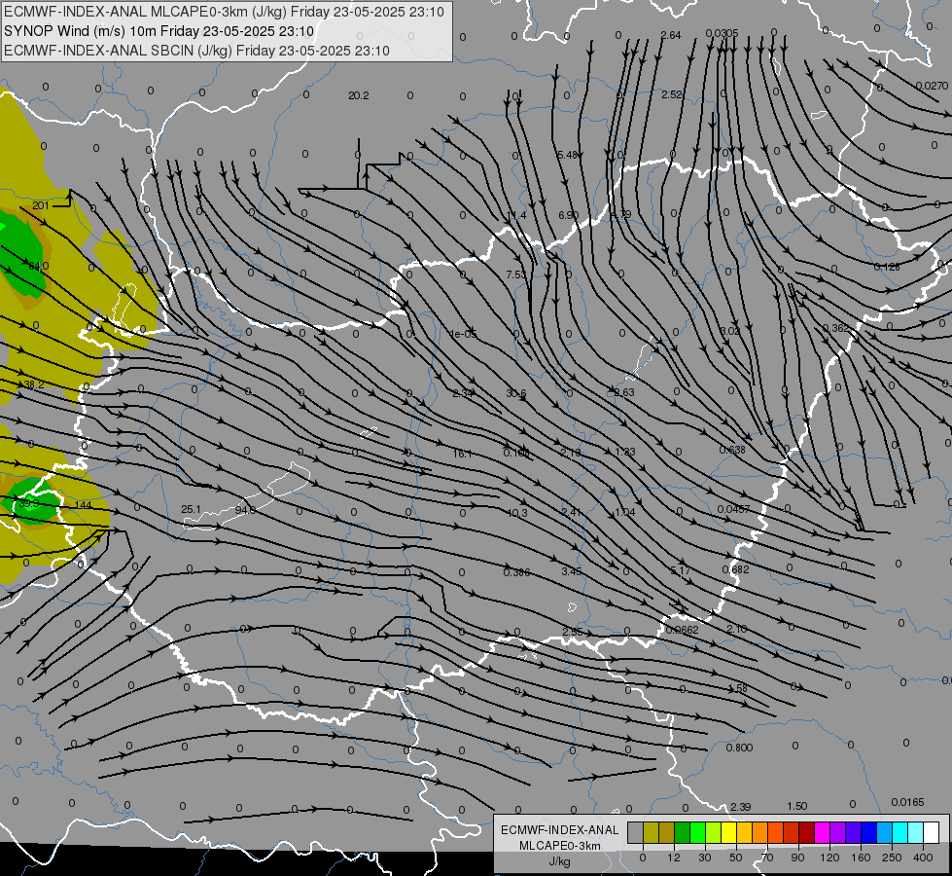Select the map value 0.0457
Viewport: 952px width, 876px height.
(x=733, y=509)
